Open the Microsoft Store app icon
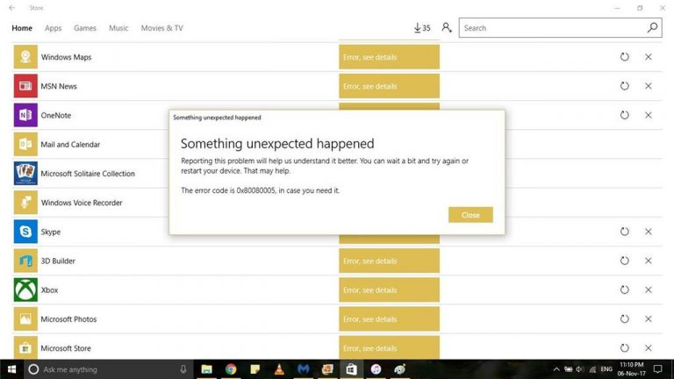 (x=25, y=347)
